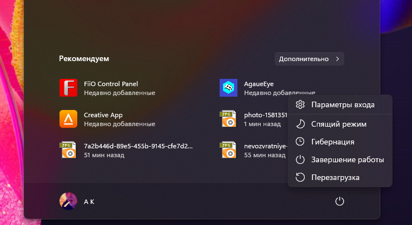Choose Спящий режим in the power menu
The width and height of the screenshot is (412, 225).
coord(339,124)
